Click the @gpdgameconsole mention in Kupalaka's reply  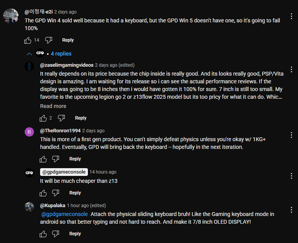point(64,214)
